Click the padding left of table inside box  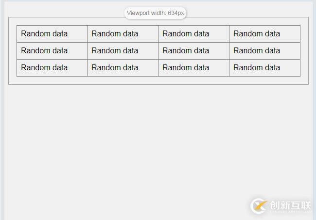click(13, 51)
